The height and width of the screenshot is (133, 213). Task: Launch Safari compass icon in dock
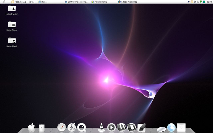point(62,127)
